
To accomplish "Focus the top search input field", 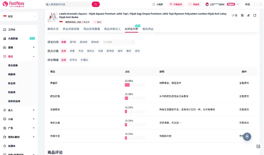I will coord(68,4).
